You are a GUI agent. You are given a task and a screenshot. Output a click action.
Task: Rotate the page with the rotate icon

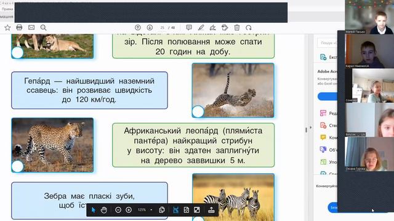[x=249, y=28]
